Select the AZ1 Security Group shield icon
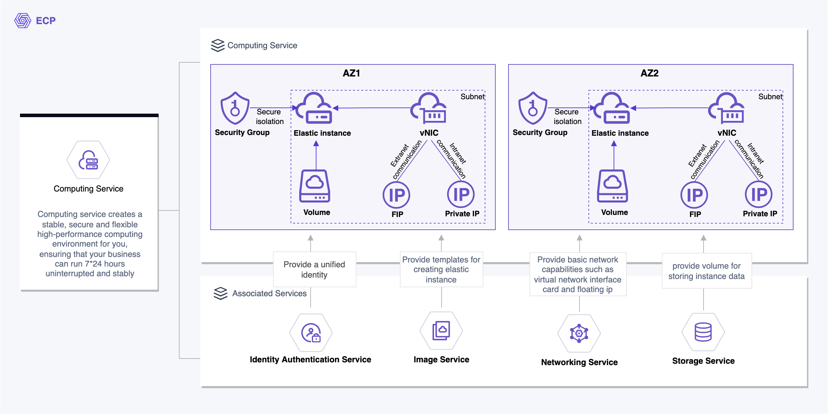Screen dimensions: 828x414 coord(235,108)
